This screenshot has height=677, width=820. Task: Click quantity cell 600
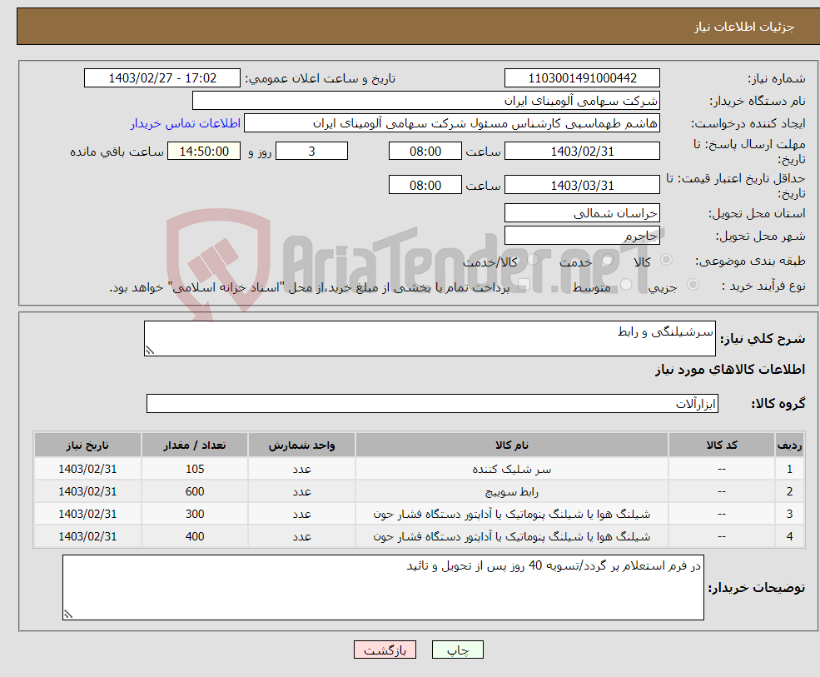[195, 492]
